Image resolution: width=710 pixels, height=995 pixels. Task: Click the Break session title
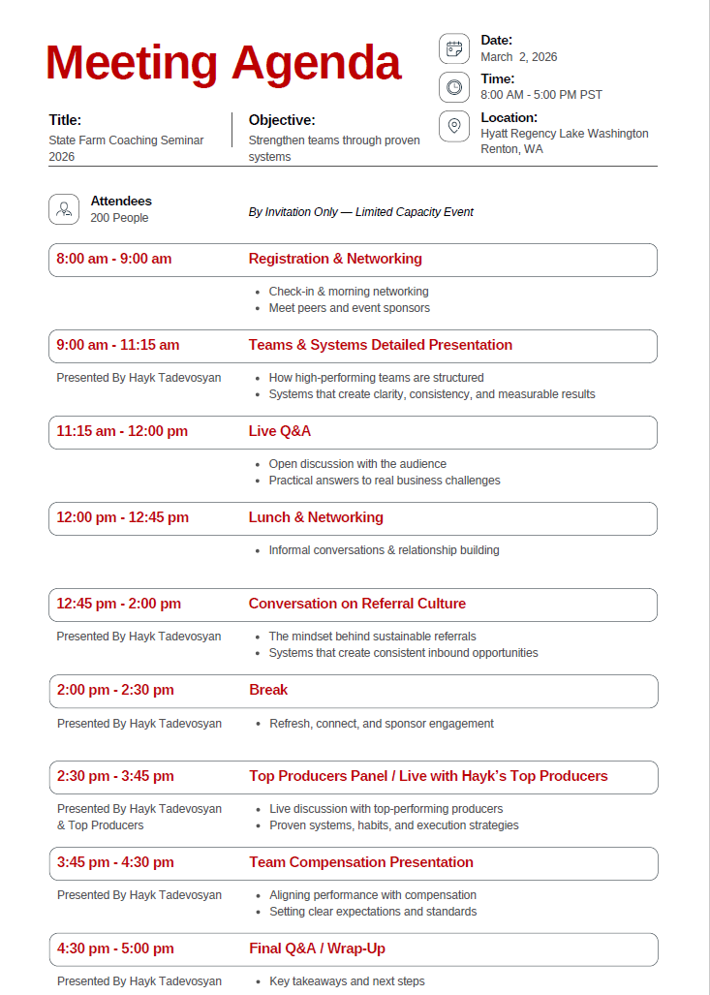point(267,690)
